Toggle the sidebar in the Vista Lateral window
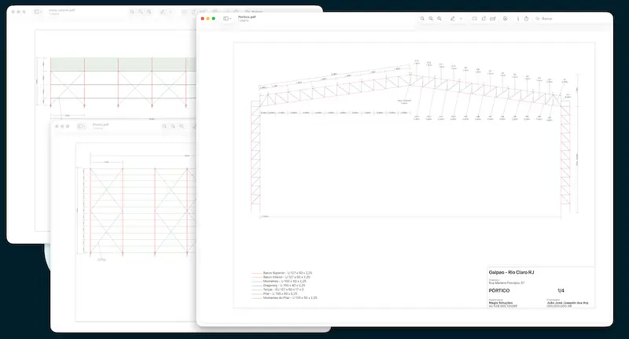 coord(38,13)
